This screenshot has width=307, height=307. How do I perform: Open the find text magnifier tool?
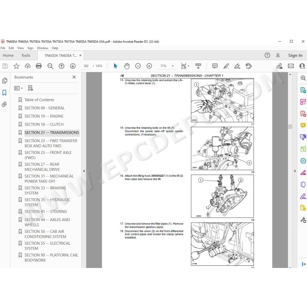tap(50, 66)
